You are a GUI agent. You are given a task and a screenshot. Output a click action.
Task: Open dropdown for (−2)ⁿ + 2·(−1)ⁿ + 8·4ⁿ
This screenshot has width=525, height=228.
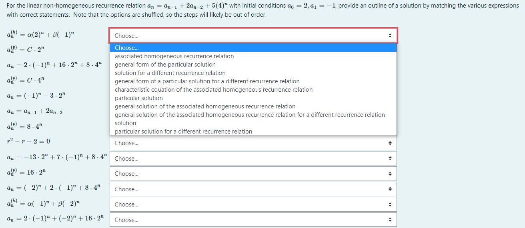click(253, 189)
